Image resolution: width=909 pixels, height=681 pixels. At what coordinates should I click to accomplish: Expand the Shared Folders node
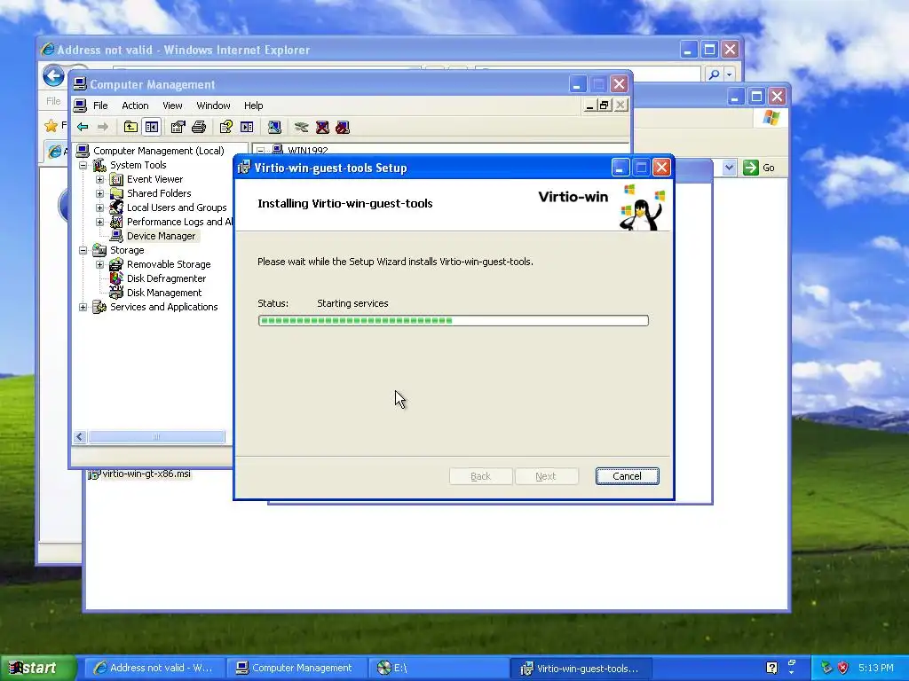coord(99,193)
